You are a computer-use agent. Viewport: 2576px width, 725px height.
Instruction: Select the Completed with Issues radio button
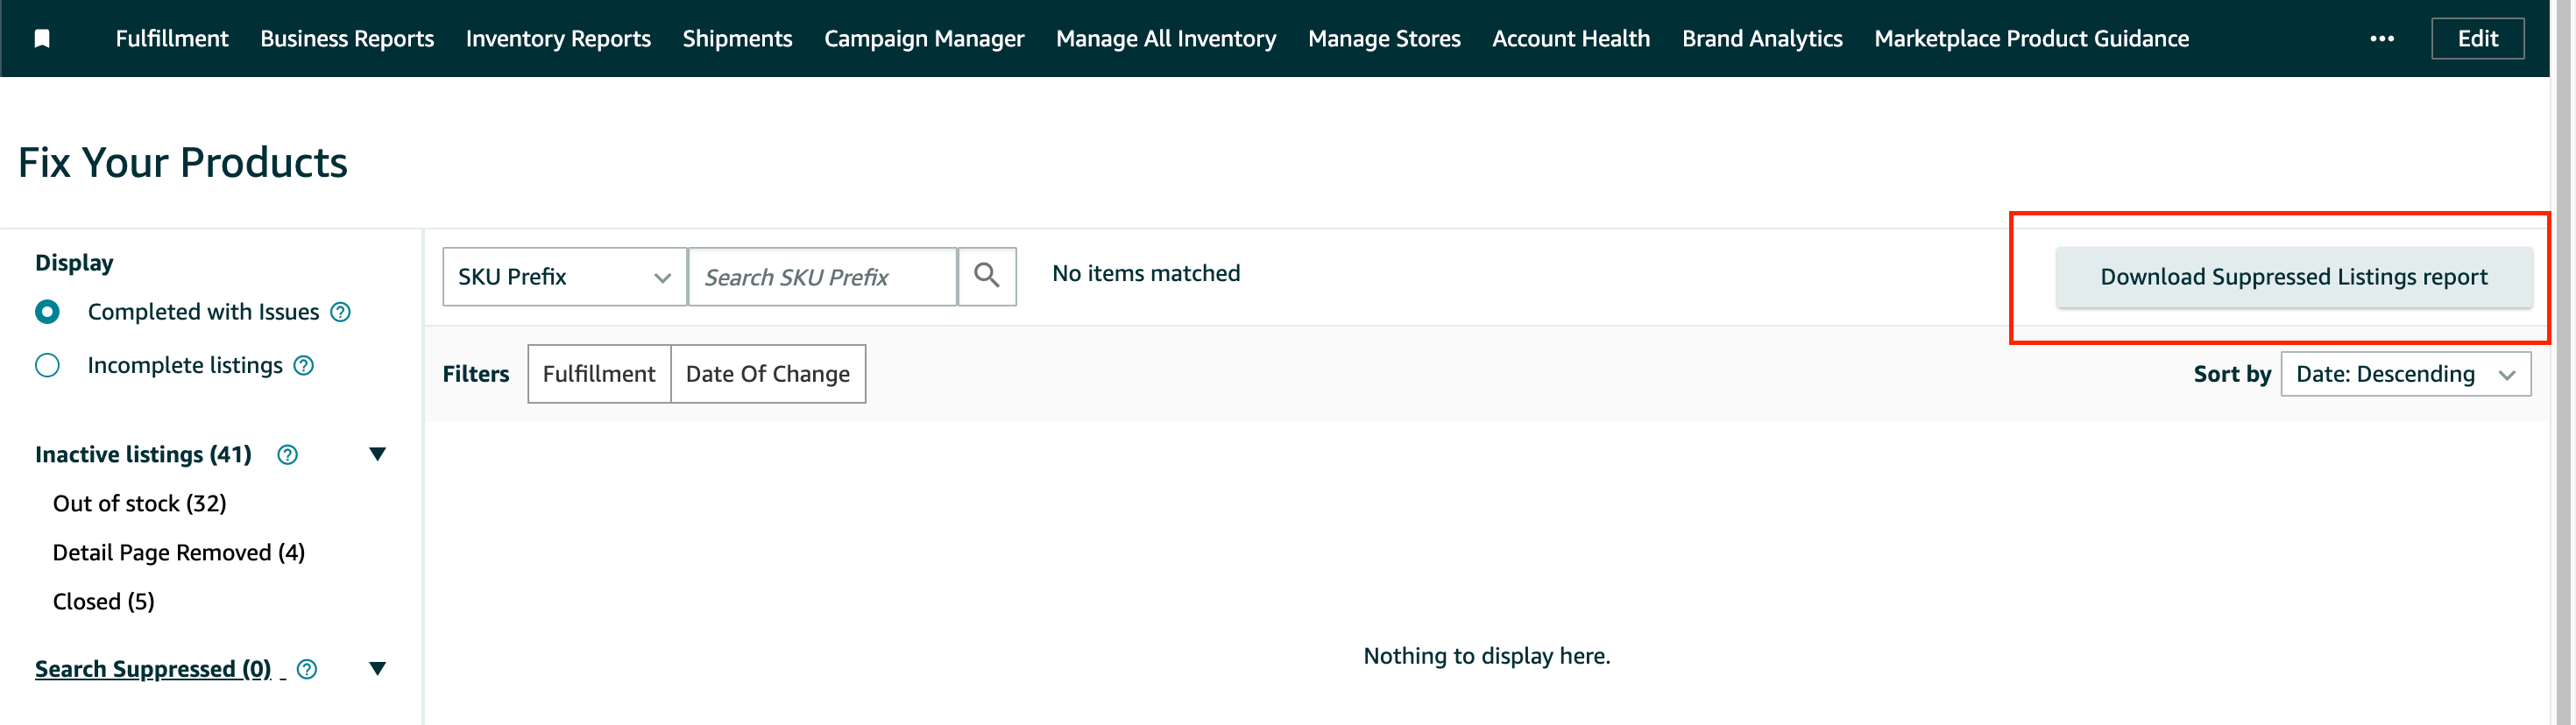[47, 312]
